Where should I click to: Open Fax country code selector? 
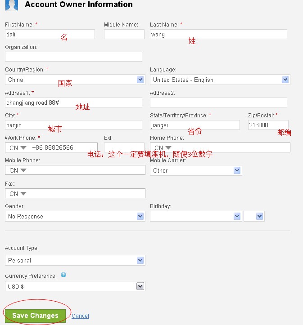click(x=18, y=194)
